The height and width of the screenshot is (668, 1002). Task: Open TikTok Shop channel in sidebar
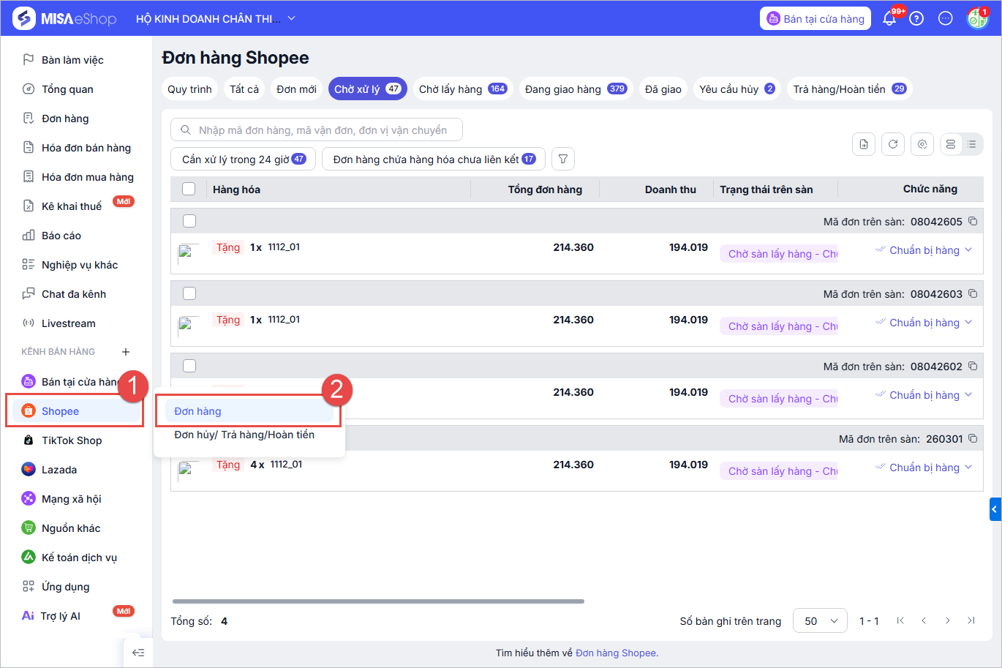click(x=72, y=440)
